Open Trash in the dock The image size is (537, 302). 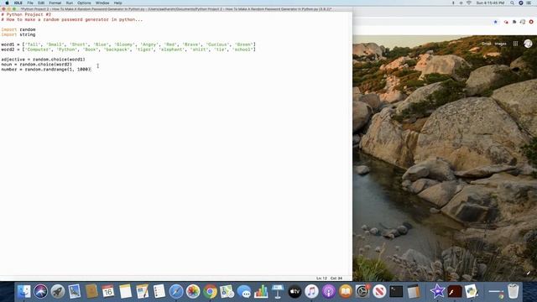point(513,292)
